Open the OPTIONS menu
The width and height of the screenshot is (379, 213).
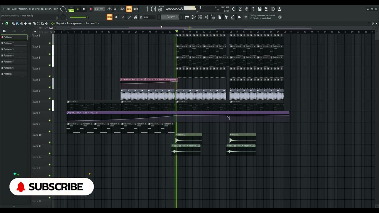39,9
